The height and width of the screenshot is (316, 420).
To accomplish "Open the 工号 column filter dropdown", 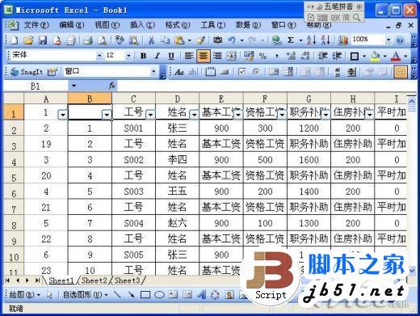I will (x=150, y=115).
